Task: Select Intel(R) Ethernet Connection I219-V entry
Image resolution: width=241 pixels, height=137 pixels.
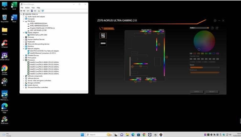Action: 43,53
